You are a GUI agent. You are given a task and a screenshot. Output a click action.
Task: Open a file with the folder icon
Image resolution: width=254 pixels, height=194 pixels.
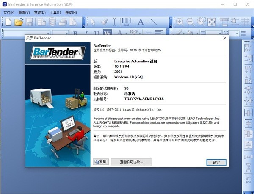click(19, 22)
